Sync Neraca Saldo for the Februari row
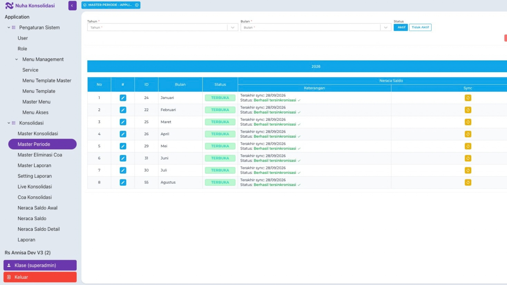 (x=468, y=110)
